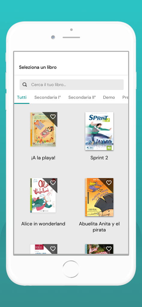Tap heart icon on Allan book cover
This screenshot has width=142, height=307.
(109, 249)
